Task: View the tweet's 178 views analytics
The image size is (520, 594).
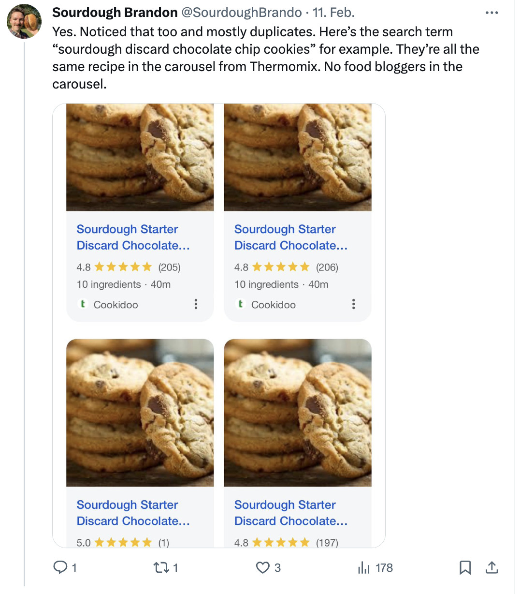Action: [364, 568]
